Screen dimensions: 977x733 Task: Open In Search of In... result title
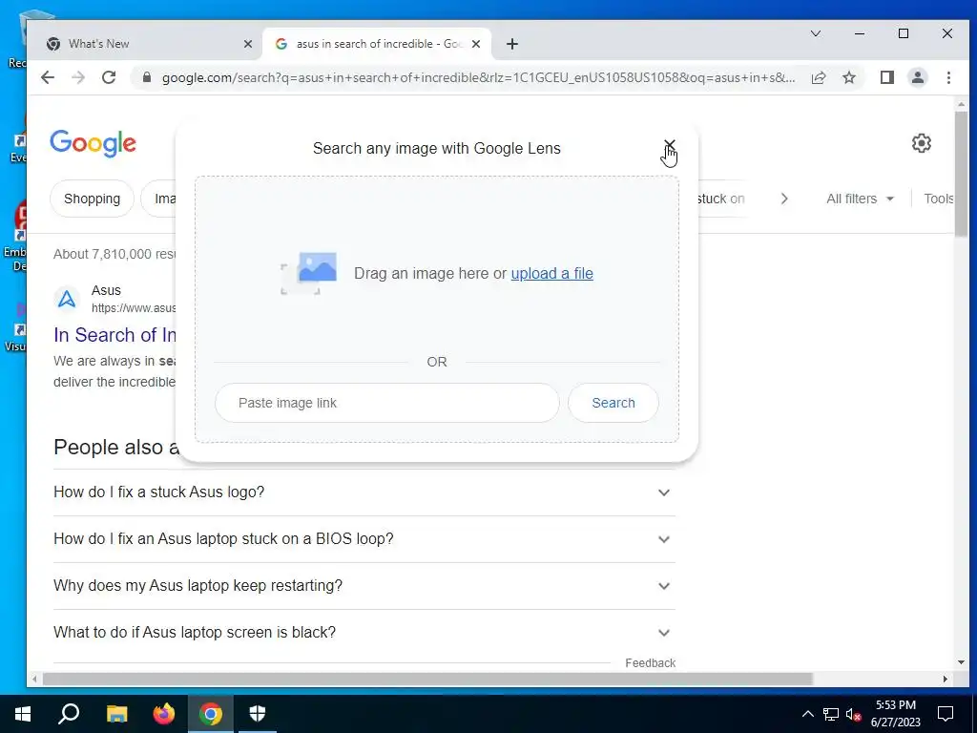click(114, 335)
